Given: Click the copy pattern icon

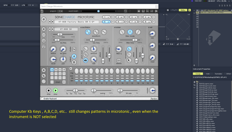Looking at the screenshot, I should click(x=44, y=76).
